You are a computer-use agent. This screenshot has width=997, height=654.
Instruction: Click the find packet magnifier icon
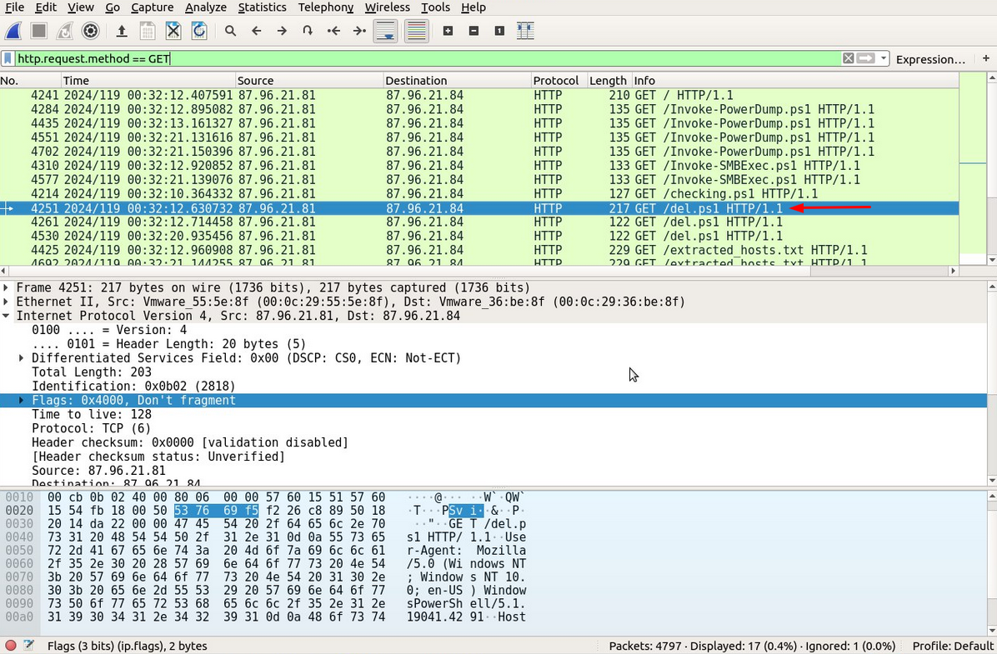(230, 31)
